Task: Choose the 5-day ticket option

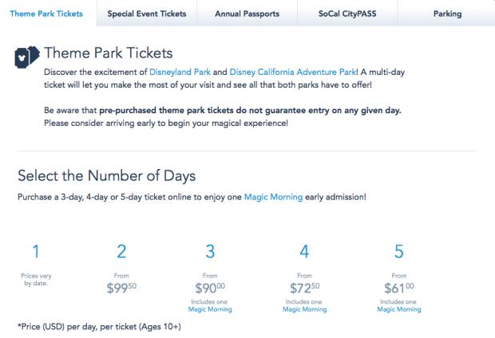Action: coord(399,252)
